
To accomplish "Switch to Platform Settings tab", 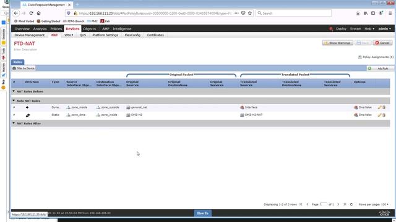I will pos(105,35).
